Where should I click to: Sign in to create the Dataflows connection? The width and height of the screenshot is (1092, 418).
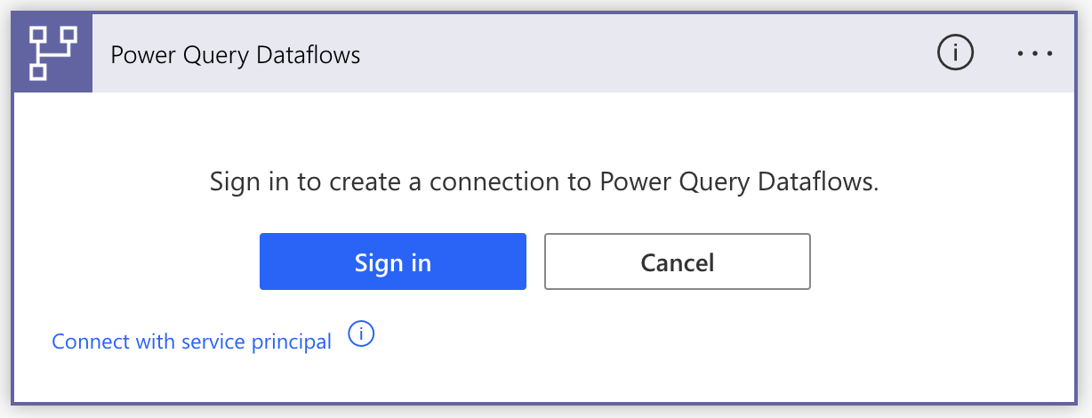393,261
